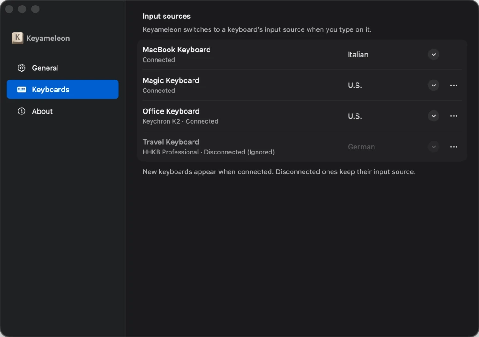479x337 pixels.
Task: Click the U.S. value for Office Keyboard
Action: click(355, 116)
